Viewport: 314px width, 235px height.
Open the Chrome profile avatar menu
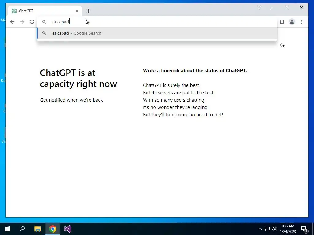coord(292,22)
